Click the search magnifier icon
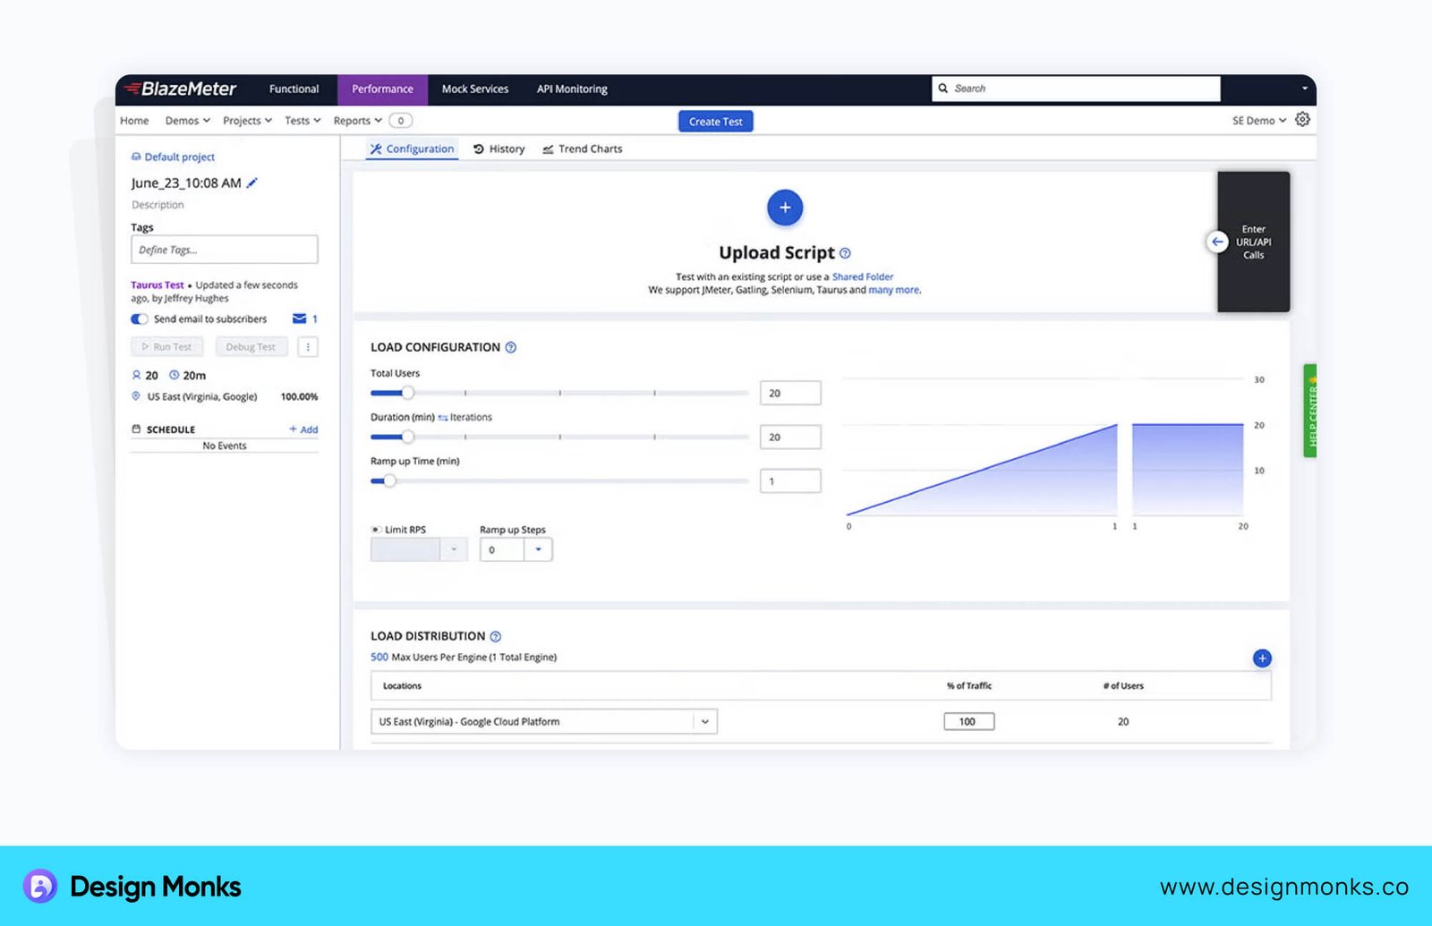 coord(942,89)
